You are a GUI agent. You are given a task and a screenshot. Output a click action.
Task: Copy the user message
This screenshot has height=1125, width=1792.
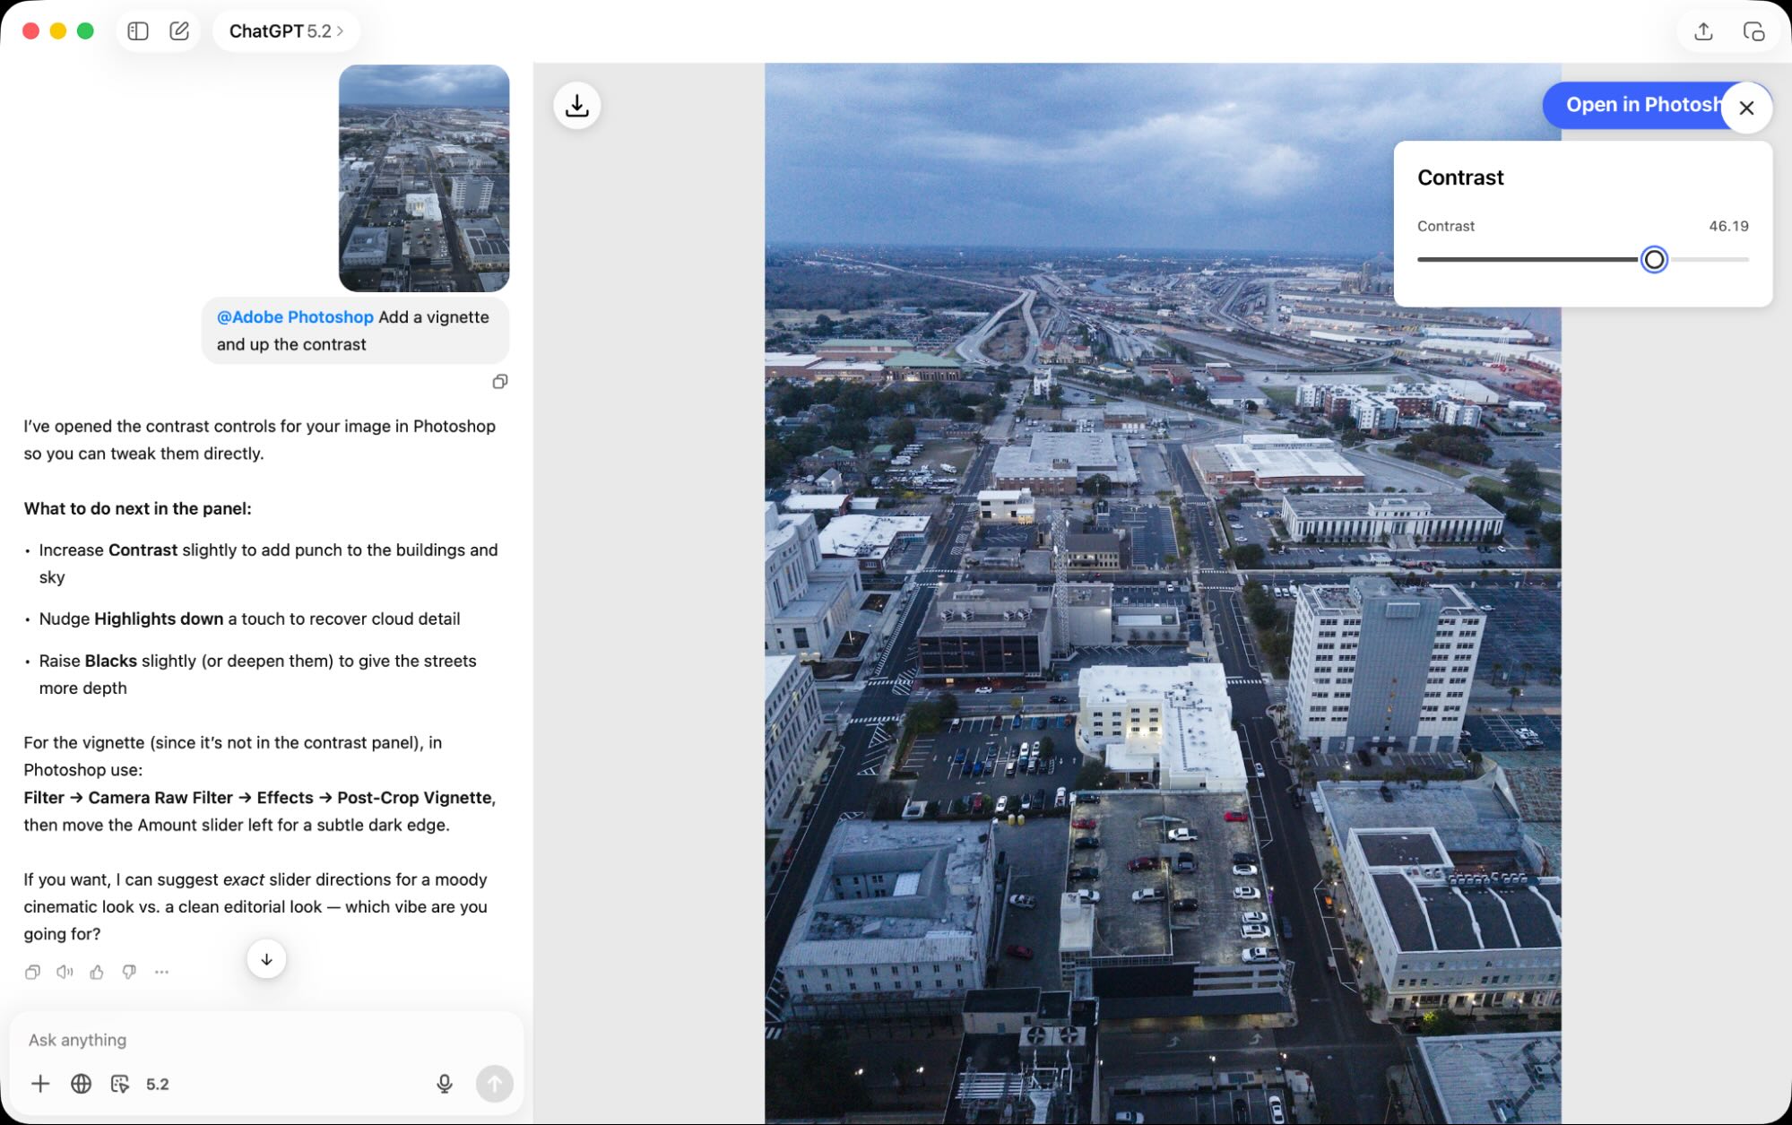(500, 382)
